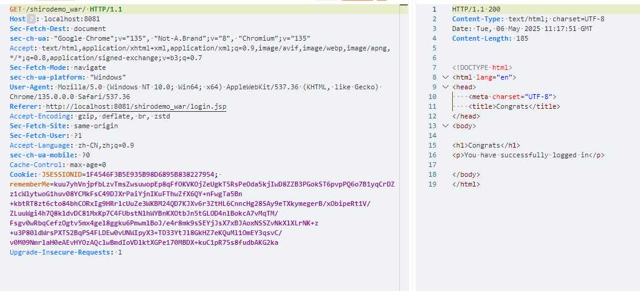This screenshot has height=291, width=640.
Task: Click line number 19 in response gutter
Action: click(432, 184)
